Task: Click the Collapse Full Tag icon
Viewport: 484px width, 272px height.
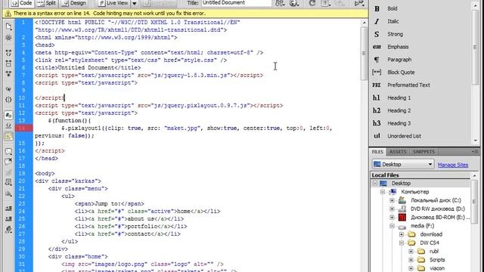Action: [8, 53]
